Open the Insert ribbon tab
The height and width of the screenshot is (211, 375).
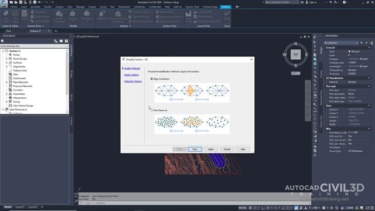24,6
